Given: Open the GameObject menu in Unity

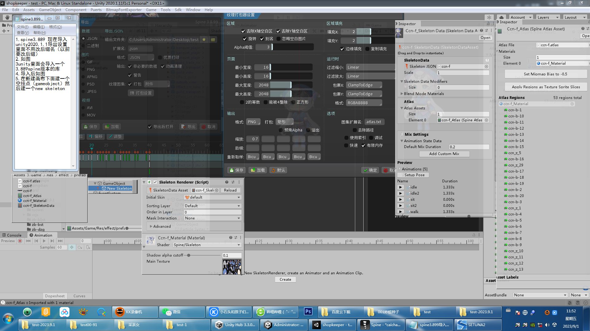Looking at the screenshot, I should pos(50,10).
